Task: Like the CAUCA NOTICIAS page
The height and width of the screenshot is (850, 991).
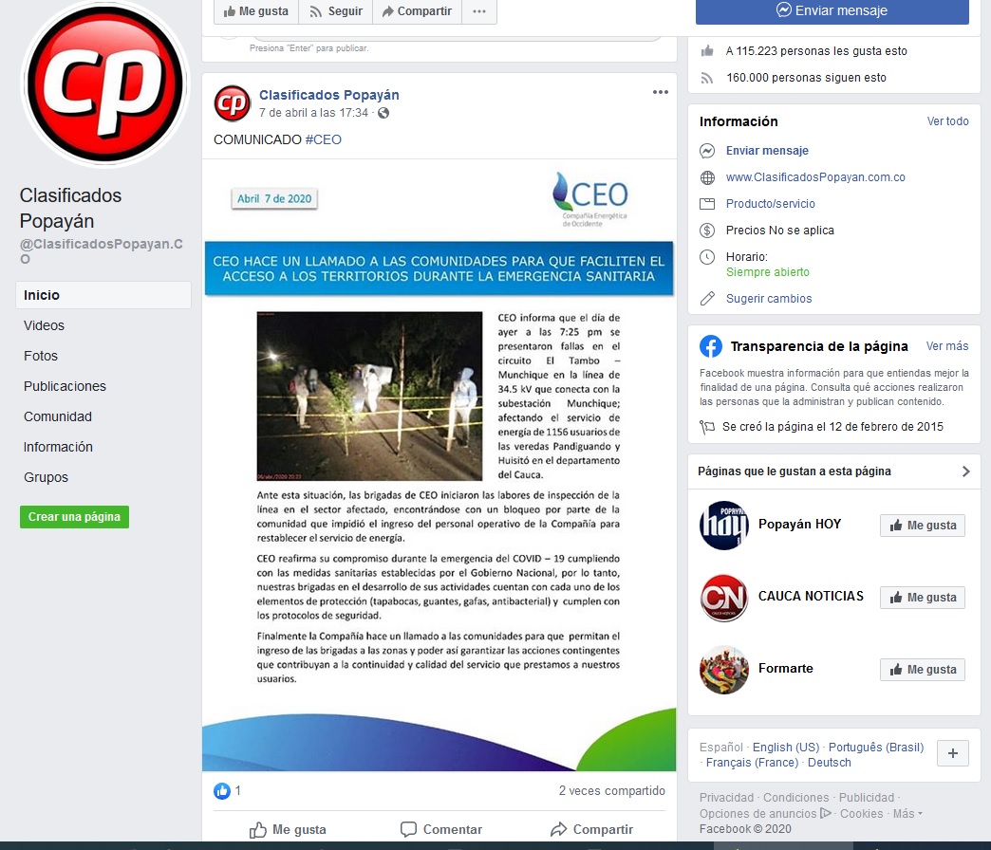Action: point(923,598)
